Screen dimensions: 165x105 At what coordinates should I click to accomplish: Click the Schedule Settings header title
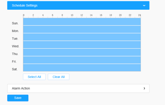tap(25, 5)
